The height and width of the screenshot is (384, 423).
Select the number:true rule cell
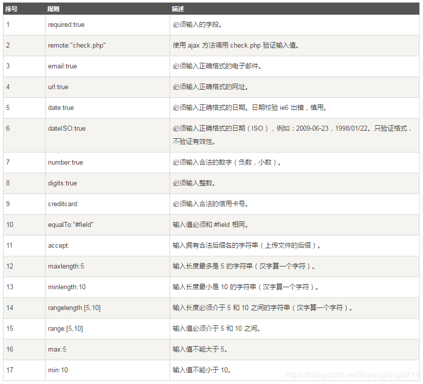pos(107,163)
